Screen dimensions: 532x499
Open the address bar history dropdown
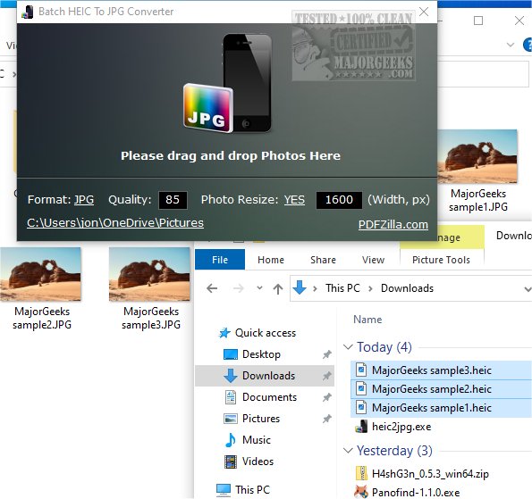click(x=528, y=289)
